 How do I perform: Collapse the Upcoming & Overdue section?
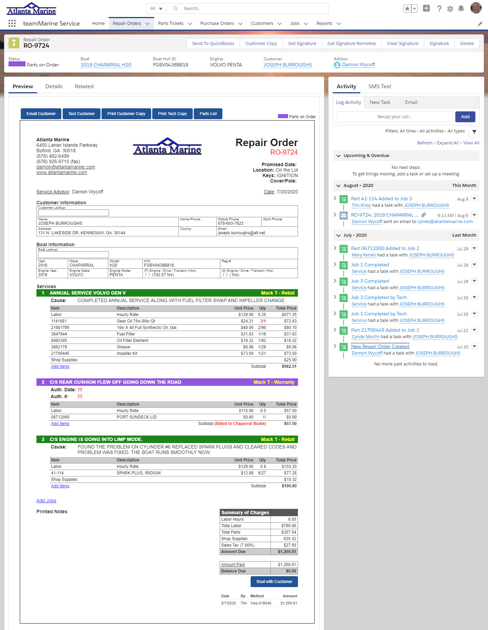point(339,156)
